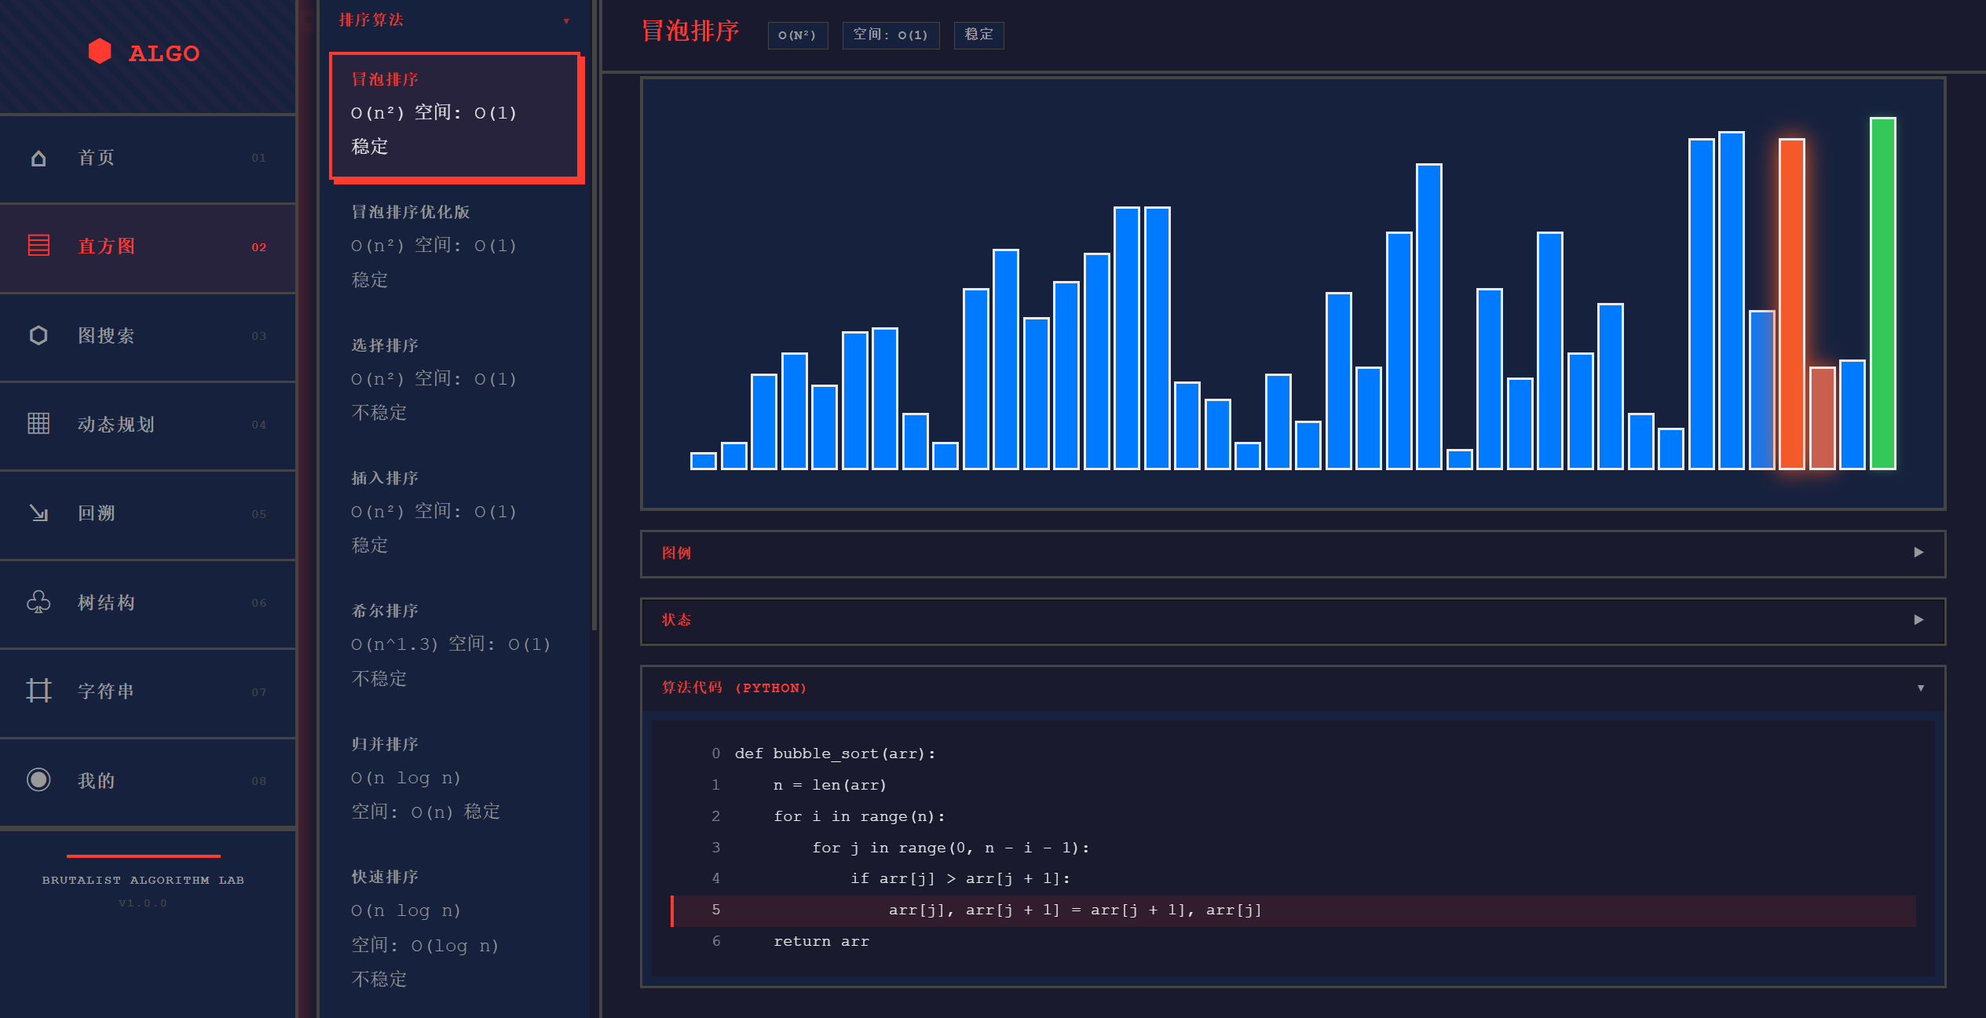Click the 02 number badge of 直方图

pos(259,247)
